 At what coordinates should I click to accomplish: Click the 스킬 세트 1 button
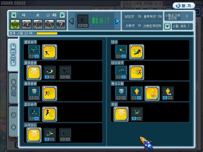(x=183, y=26)
